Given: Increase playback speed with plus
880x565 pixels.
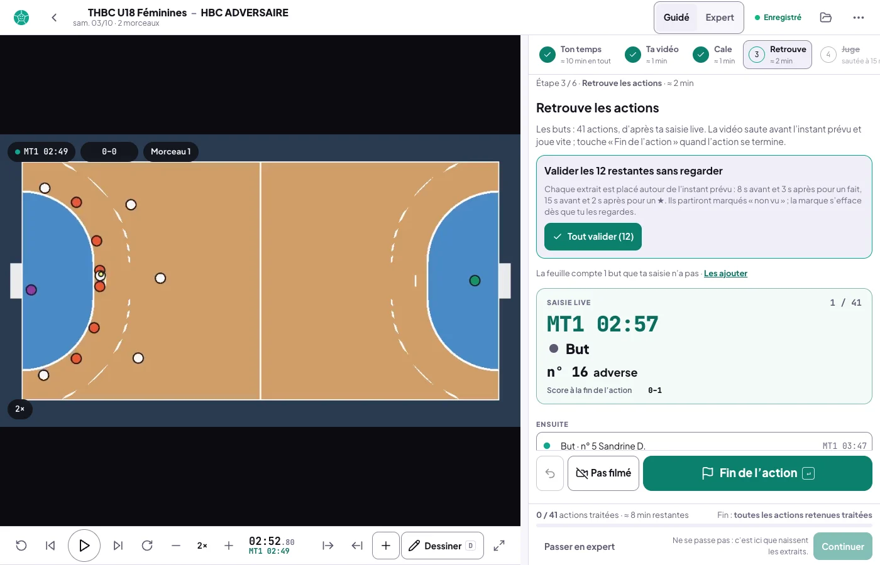Looking at the screenshot, I should (x=229, y=546).
